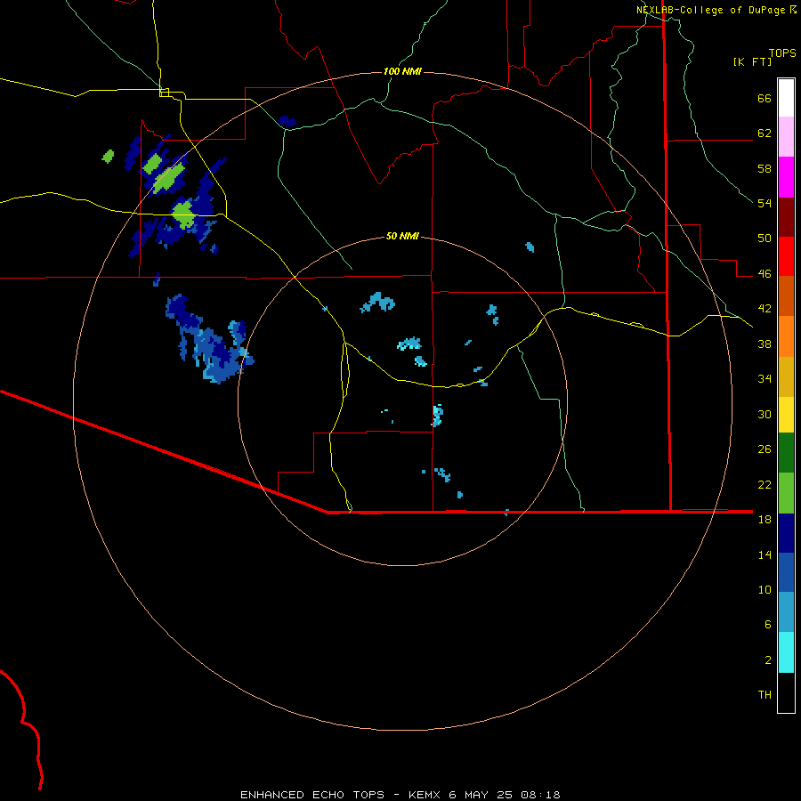Select the bright red legend swatch
801x801 pixels.
click(x=786, y=256)
